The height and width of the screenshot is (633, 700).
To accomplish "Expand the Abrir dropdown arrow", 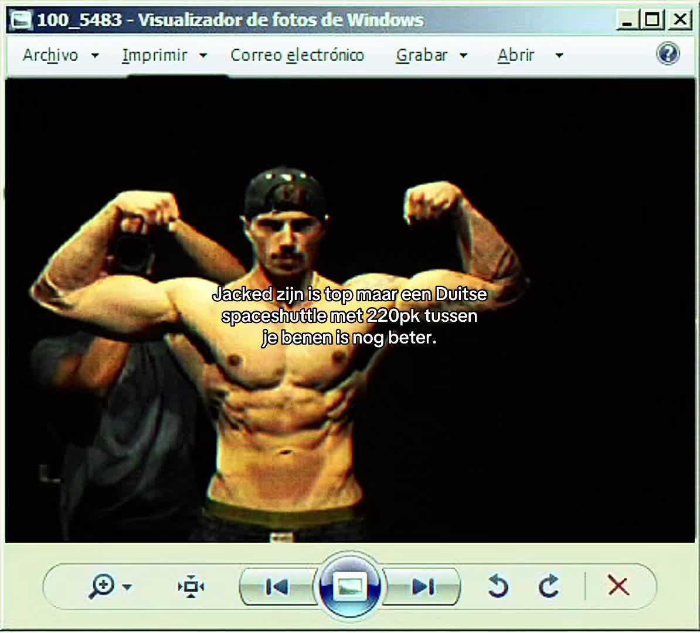I will (559, 56).
